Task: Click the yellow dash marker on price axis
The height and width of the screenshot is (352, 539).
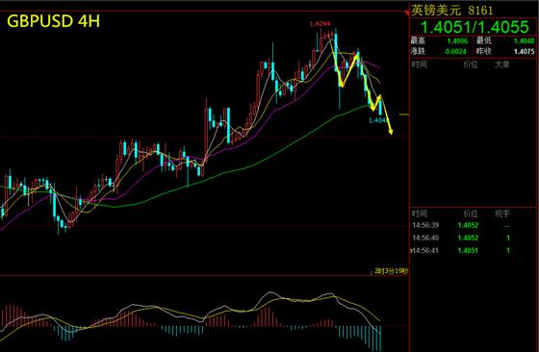Action: tap(404, 114)
